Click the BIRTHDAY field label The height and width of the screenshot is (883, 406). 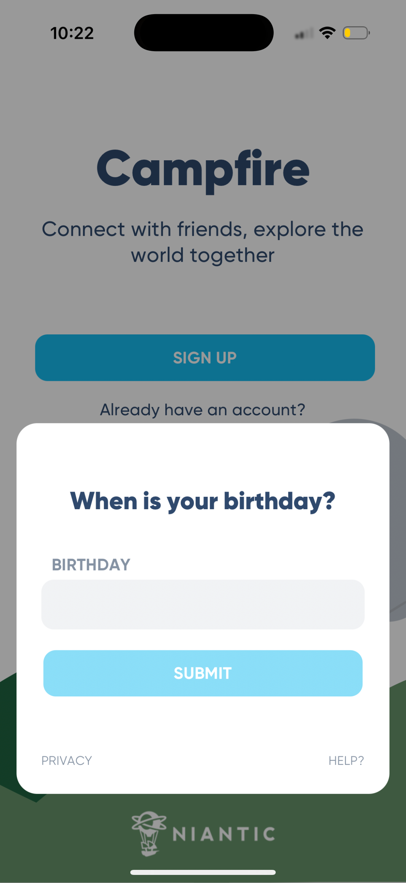pyautogui.click(x=91, y=564)
